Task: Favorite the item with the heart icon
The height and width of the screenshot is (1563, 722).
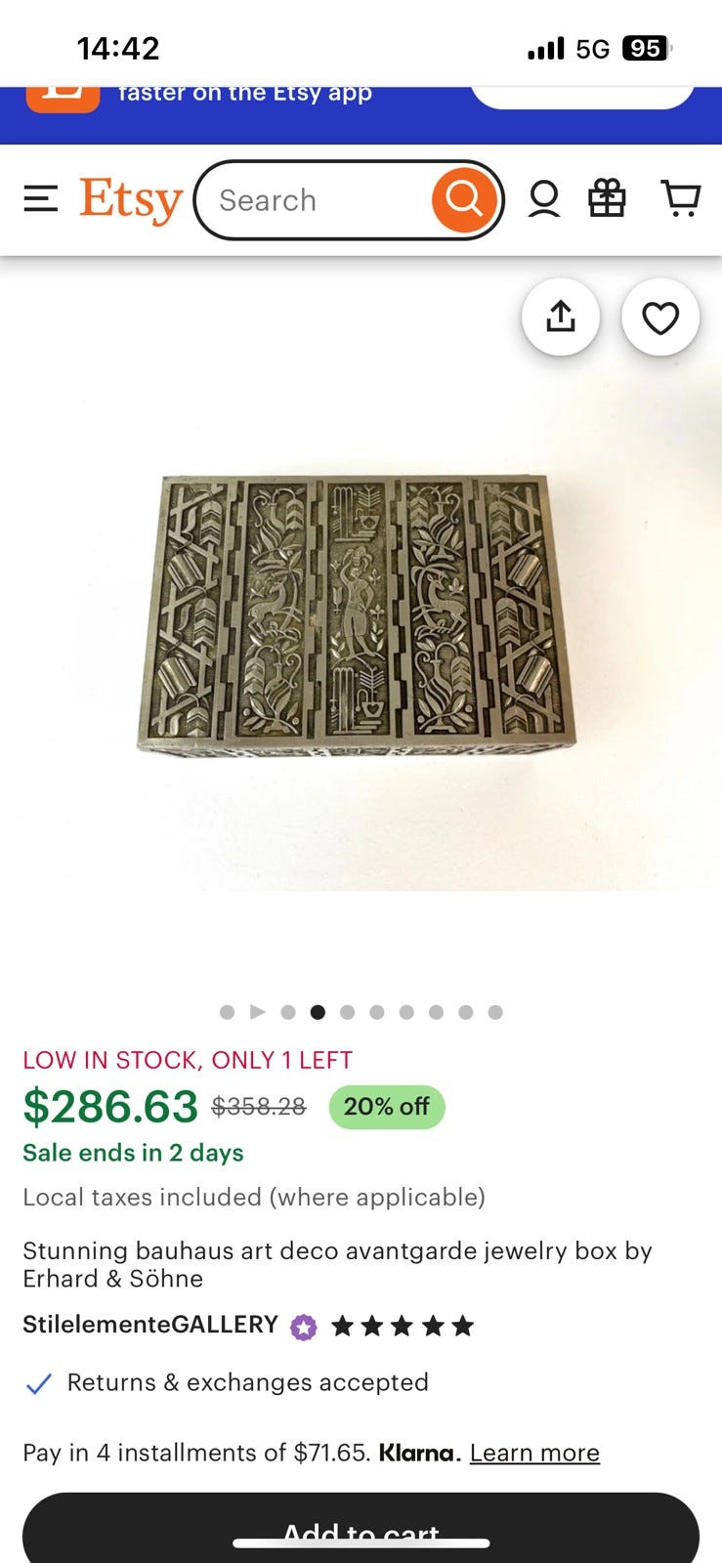Action: tap(660, 317)
